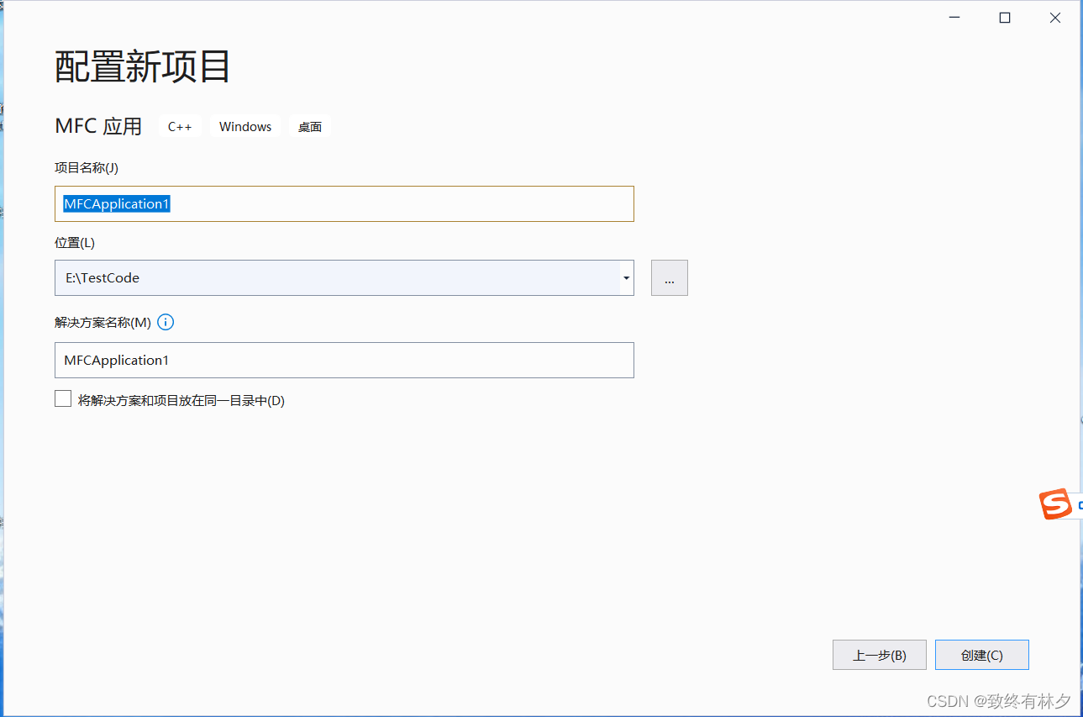Click the solution name input field
This screenshot has width=1083, height=717.
click(344, 360)
